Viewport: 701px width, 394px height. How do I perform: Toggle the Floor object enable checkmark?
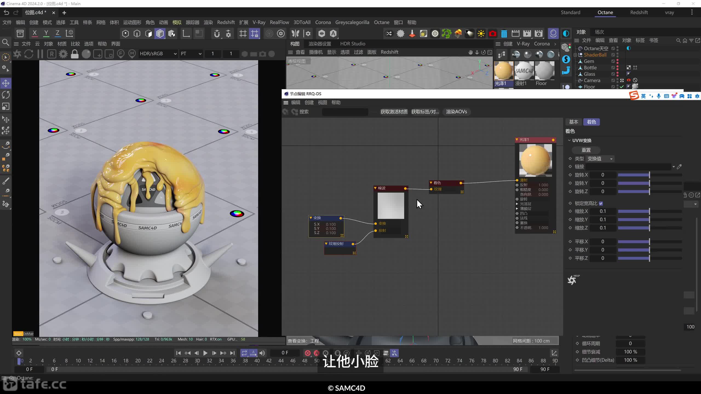tap(622, 87)
